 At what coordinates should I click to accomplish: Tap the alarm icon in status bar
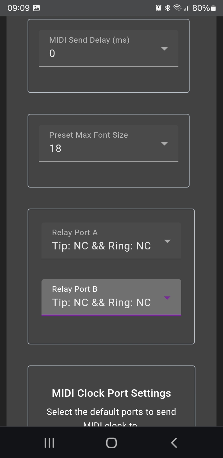(159, 8)
